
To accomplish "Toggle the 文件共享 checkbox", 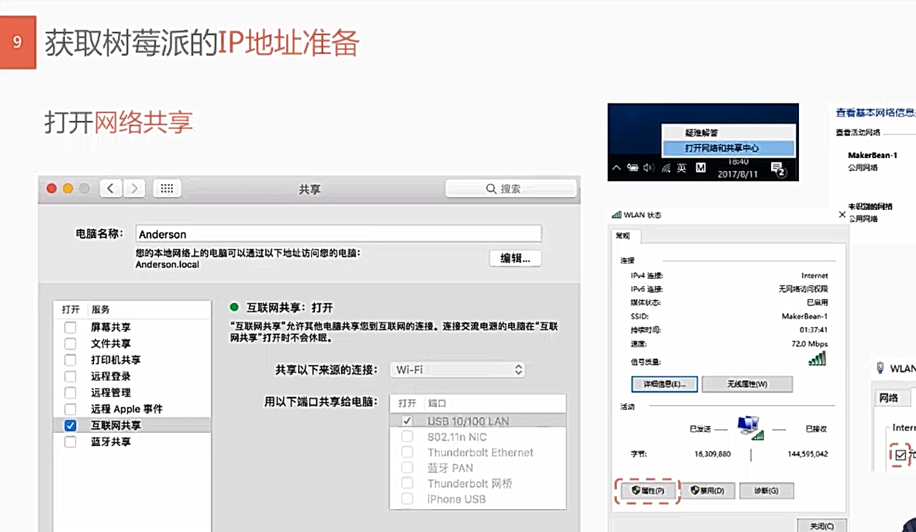I will click(x=70, y=344).
